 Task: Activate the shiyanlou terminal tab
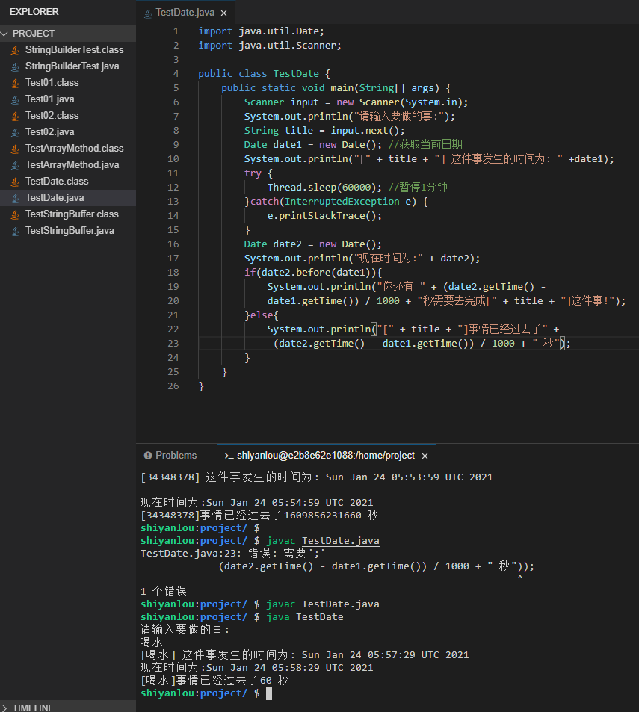[326, 456]
